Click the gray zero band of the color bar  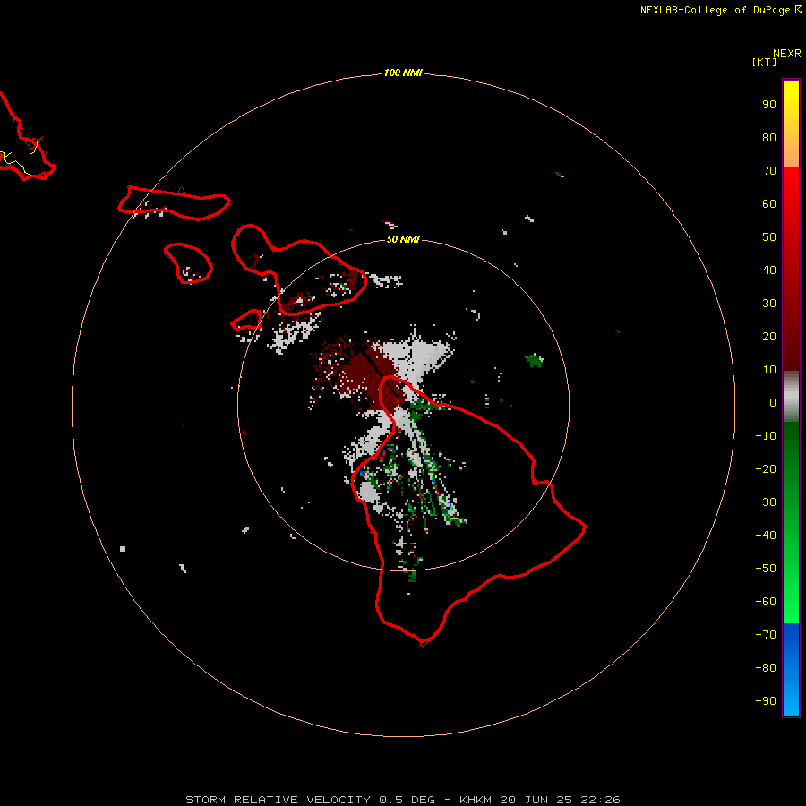tap(791, 397)
